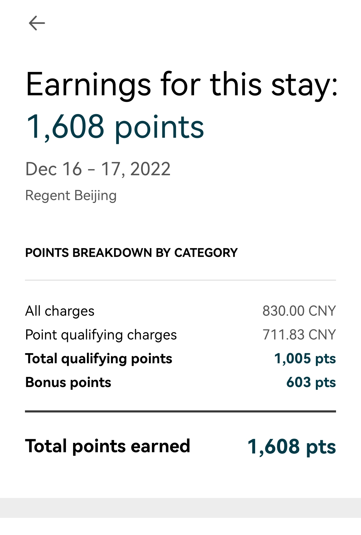Click the thick divider above total

pyautogui.click(x=180, y=411)
